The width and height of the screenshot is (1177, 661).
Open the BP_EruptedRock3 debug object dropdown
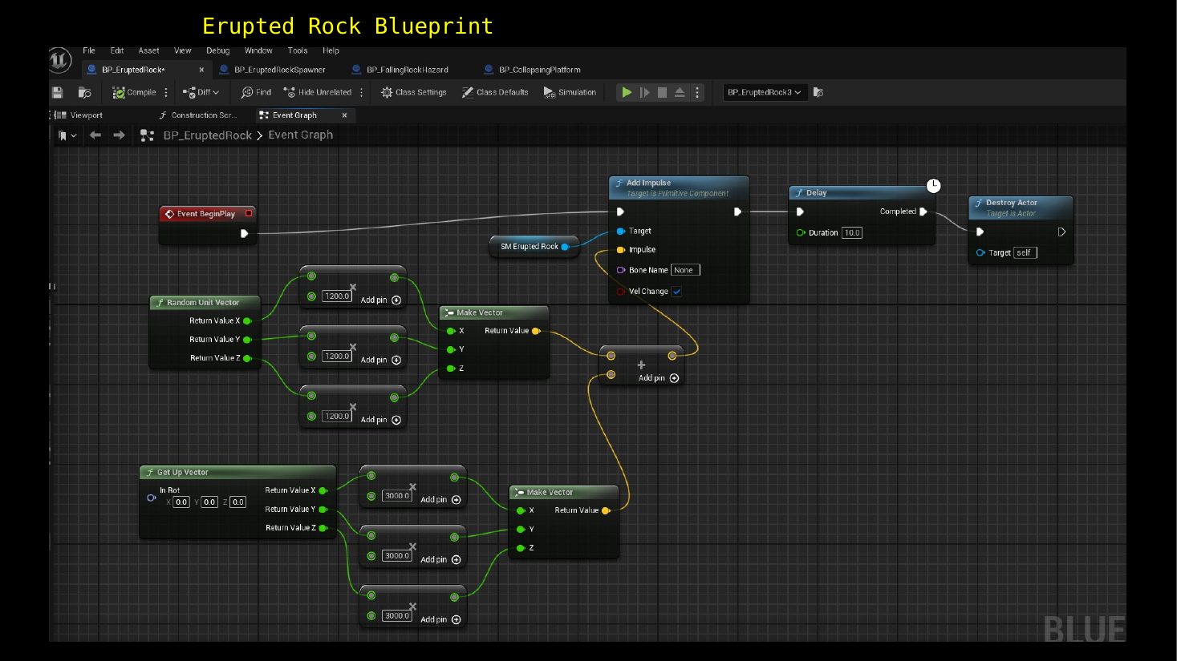pyautogui.click(x=765, y=92)
